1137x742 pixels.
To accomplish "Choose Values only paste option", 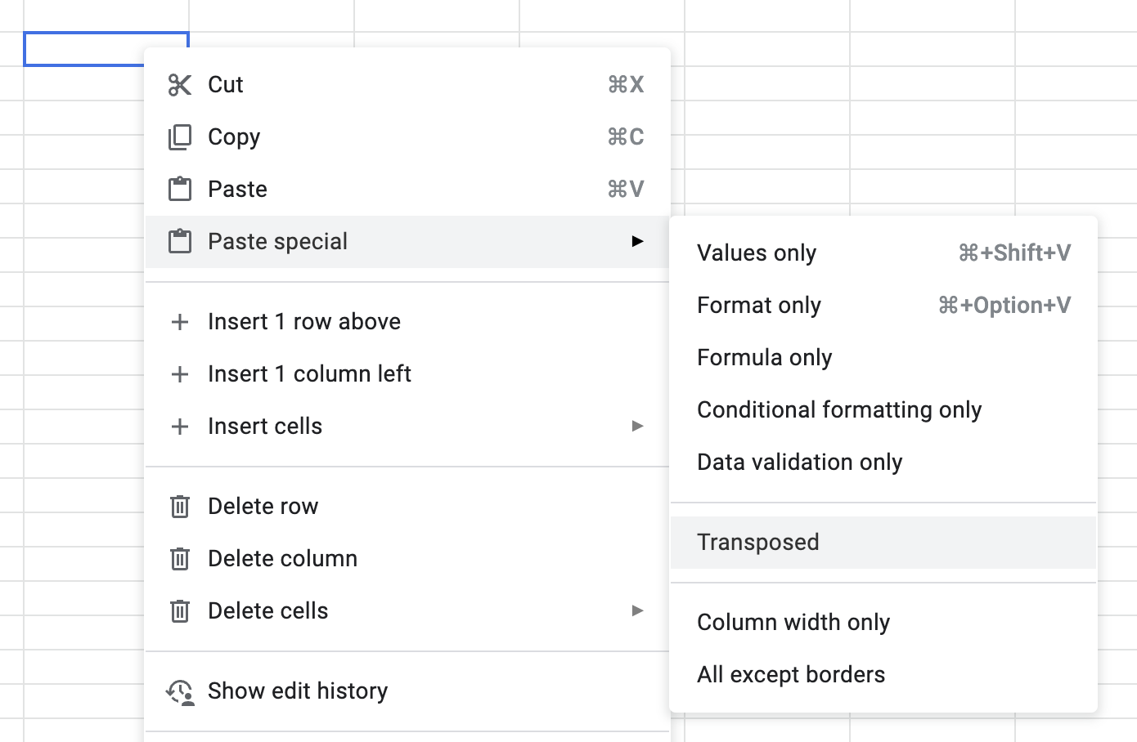I will pos(757,253).
